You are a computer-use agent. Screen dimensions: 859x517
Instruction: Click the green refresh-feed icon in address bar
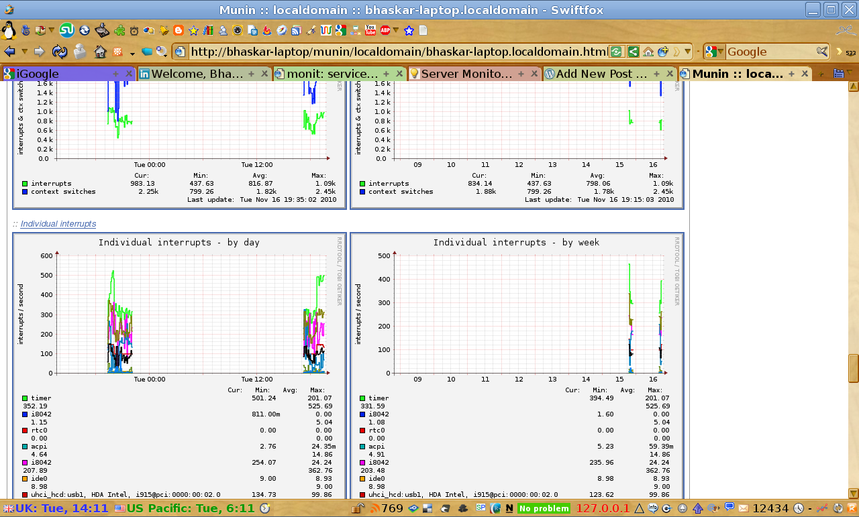[x=617, y=52]
